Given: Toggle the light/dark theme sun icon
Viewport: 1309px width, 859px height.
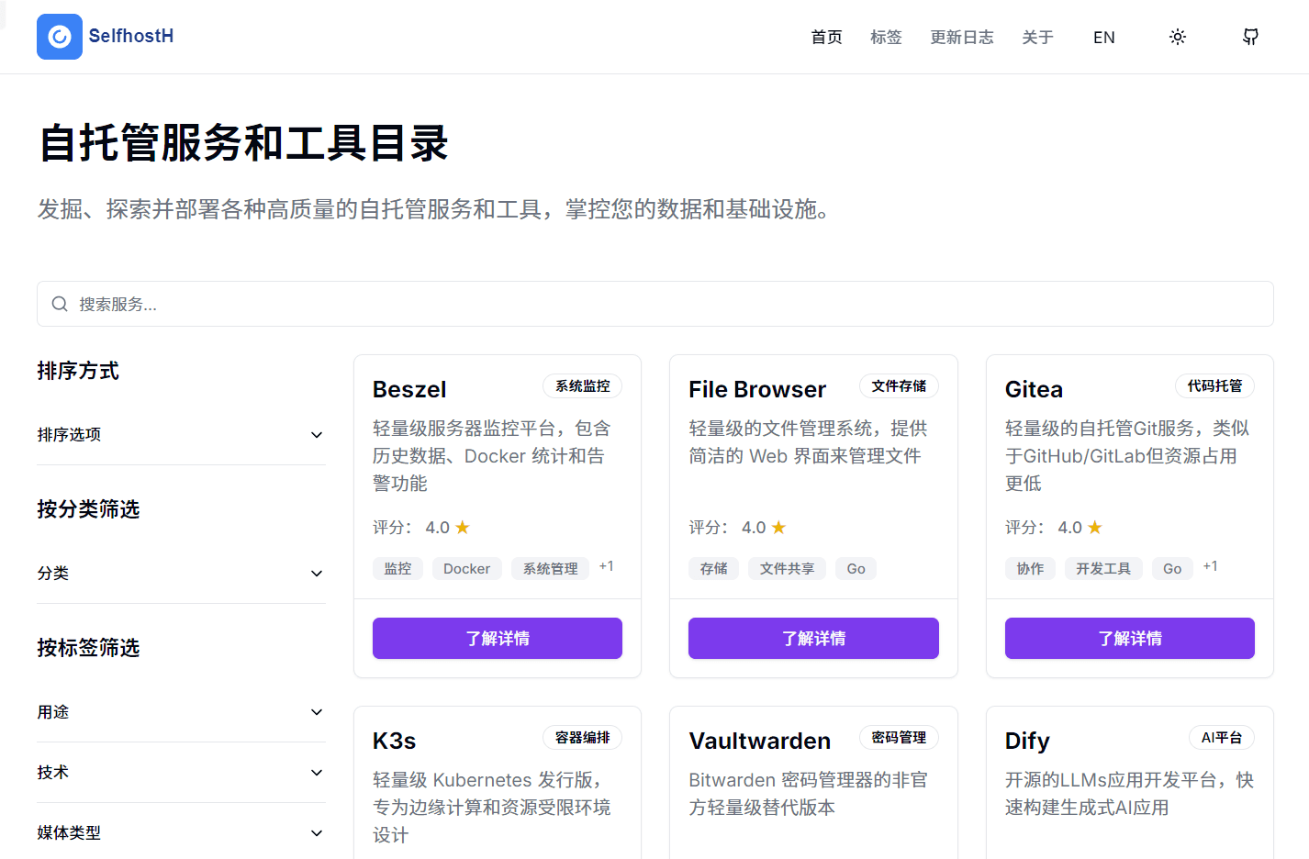Looking at the screenshot, I should (1178, 37).
